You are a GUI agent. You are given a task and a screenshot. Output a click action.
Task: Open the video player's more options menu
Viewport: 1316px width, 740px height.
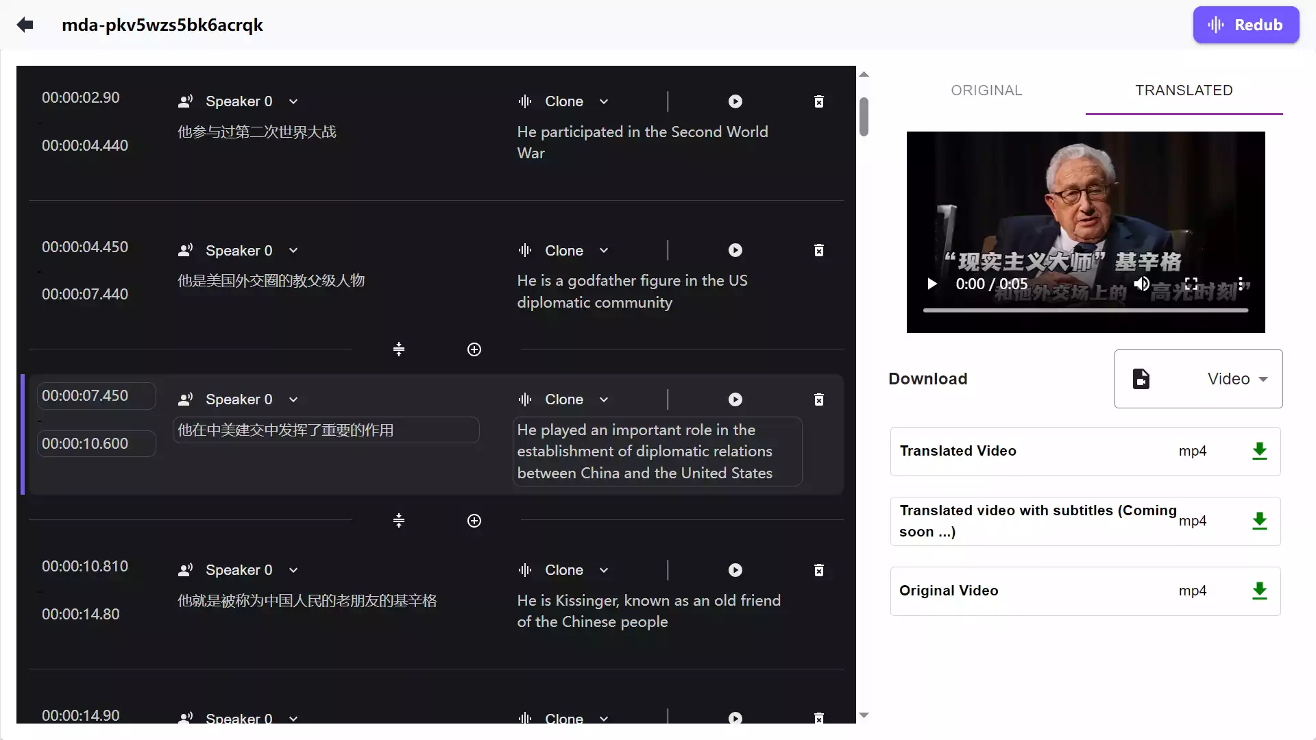(1243, 284)
